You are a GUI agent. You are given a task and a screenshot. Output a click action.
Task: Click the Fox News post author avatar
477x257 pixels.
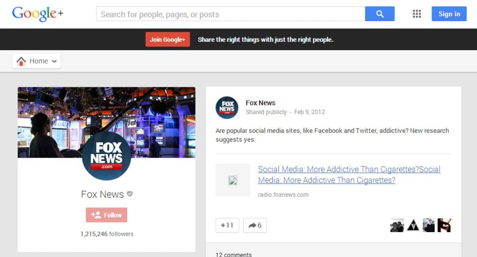[x=227, y=107]
